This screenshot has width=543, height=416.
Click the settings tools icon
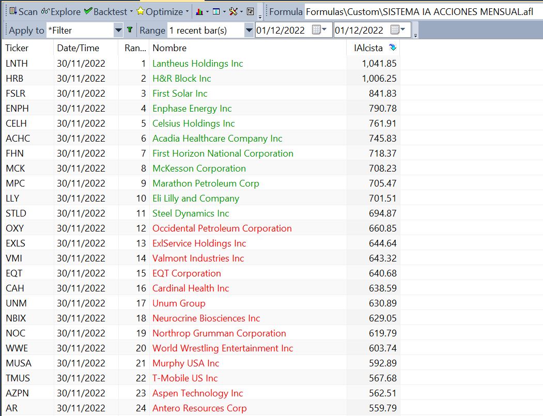(234, 11)
